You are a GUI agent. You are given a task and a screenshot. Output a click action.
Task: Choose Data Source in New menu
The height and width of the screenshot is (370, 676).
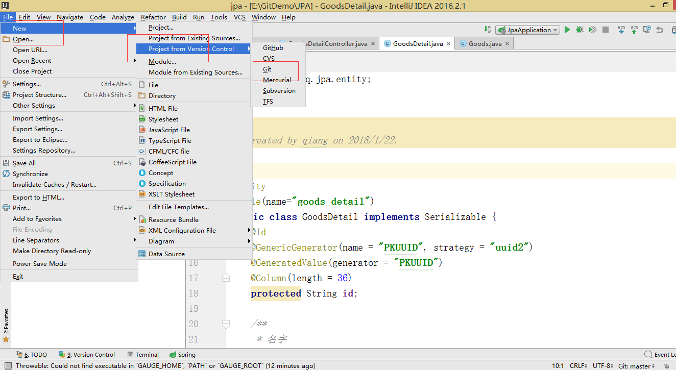[x=194, y=254]
